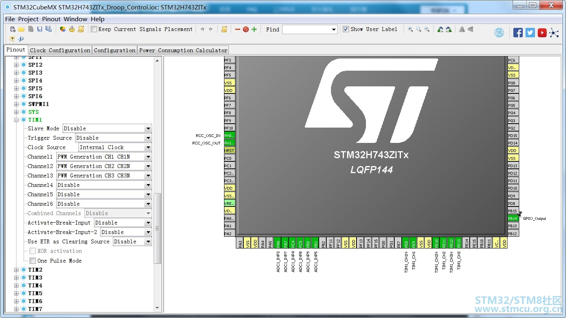Click the grey upward triangle flip icon
This screenshot has height=318, width=566.
462,29
